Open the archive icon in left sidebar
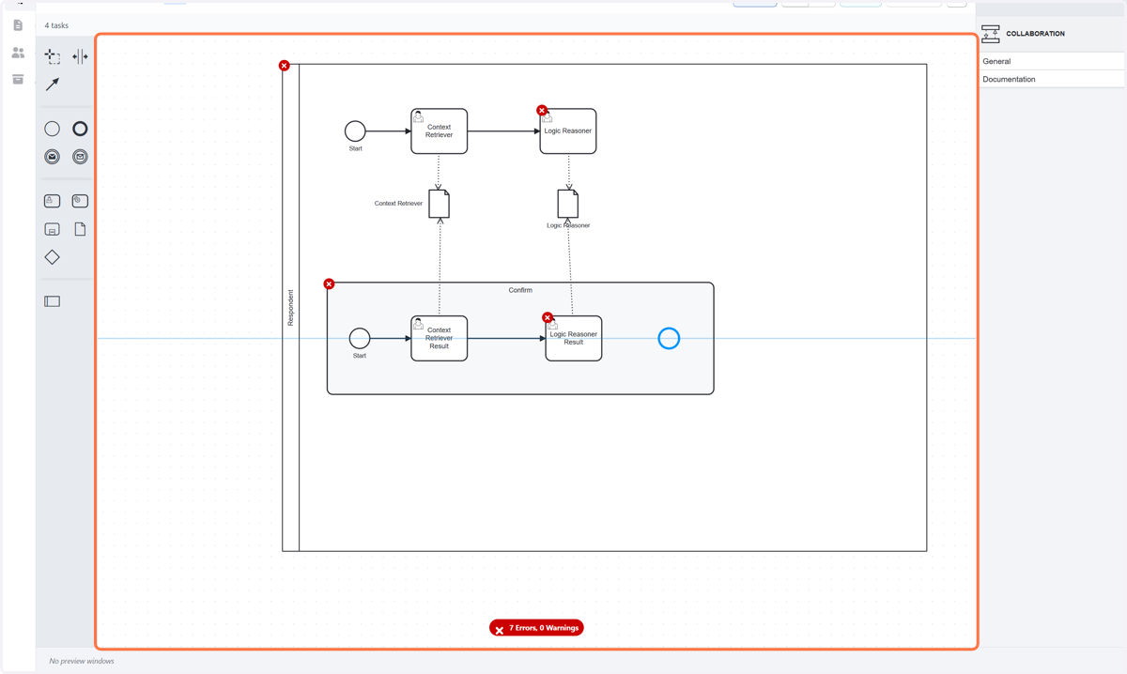 click(18, 80)
